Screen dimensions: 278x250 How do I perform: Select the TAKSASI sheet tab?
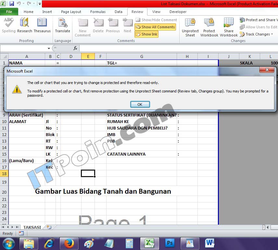click(x=32, y=227)
